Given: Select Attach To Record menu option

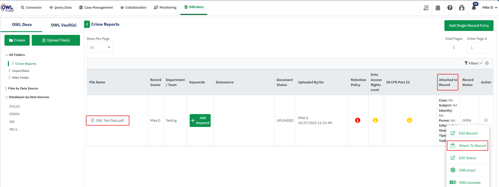Looking at the screenshot, I should coord(472,146).
